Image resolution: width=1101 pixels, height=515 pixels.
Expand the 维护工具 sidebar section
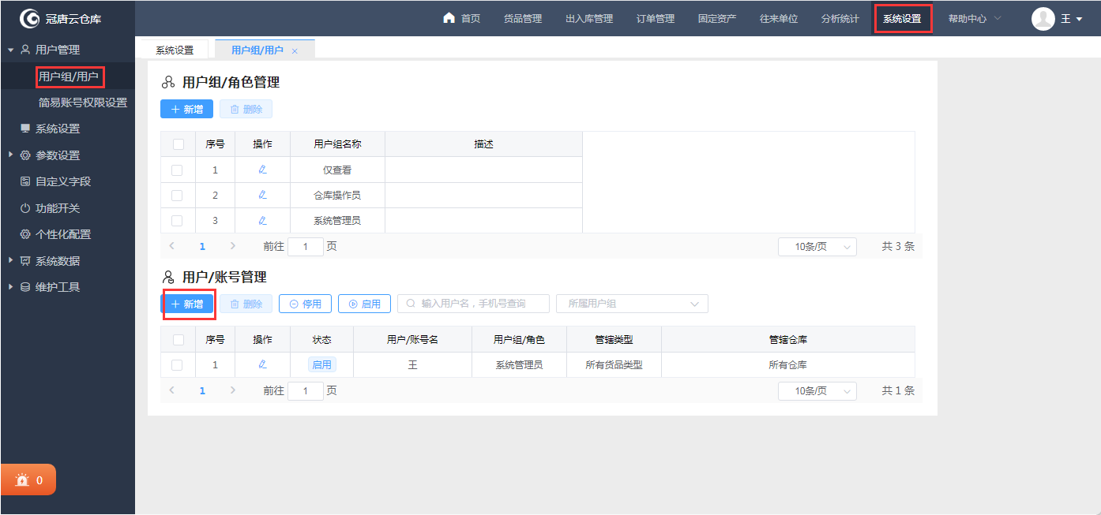tap(10, 286)
